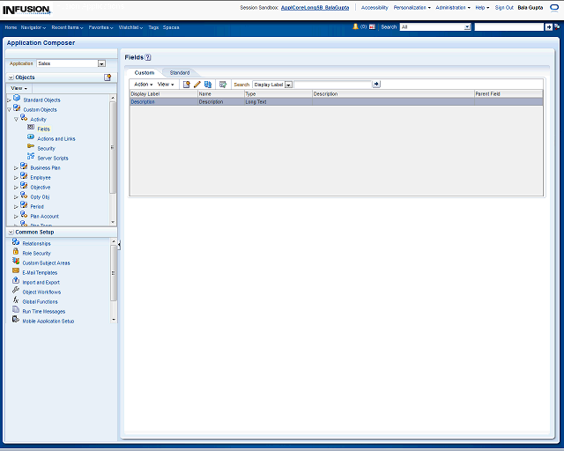
Task: Open the Display Label search dropdown
Action: 288,85
